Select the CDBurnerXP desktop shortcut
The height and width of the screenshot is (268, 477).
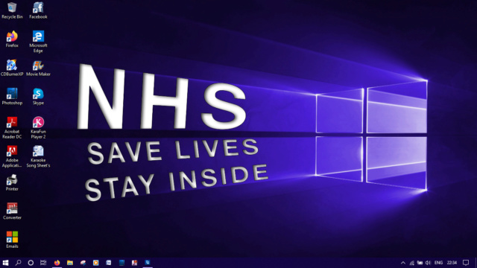(x=12, y=68)
